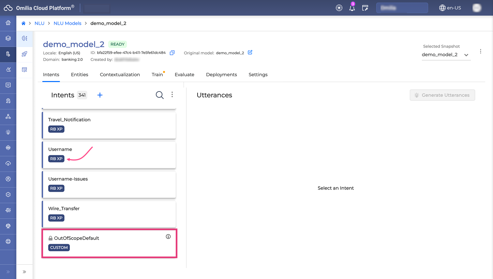Click the lightbulb sidebar icon
The image size is (493, 279).
[8, 132]
